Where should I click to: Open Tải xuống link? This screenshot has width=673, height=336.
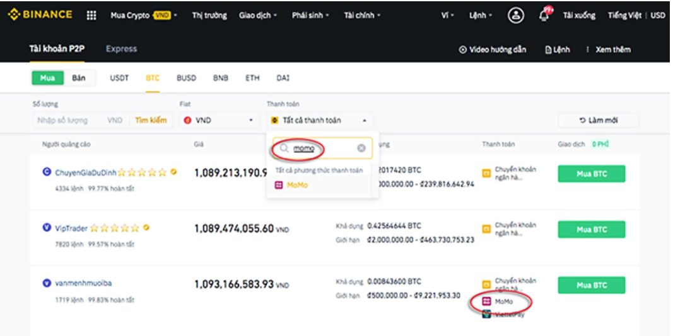coord(579,15)
